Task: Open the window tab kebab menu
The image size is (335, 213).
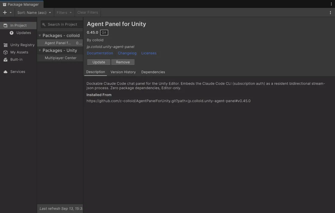Action: 331,4
